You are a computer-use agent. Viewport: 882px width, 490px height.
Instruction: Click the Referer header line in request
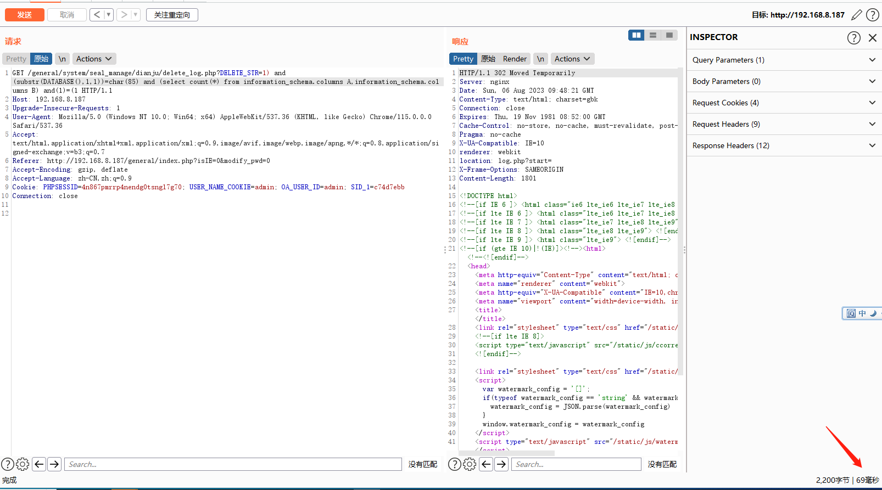pyautogui.click(x=141, y=161)
